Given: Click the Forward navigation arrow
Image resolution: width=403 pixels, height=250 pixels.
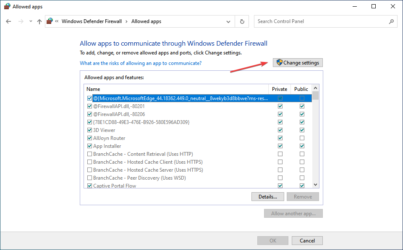Looking at the screenshot, I should pyautogui.click(x=21, y=21).
